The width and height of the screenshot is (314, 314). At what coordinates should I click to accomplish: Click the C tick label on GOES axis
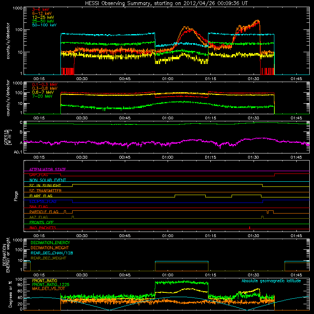pyautogui.click(x=21, y=122)
